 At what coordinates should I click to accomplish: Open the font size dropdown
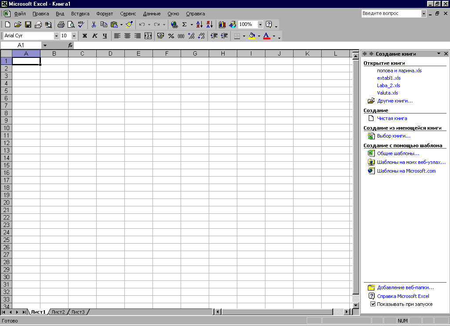74,36
